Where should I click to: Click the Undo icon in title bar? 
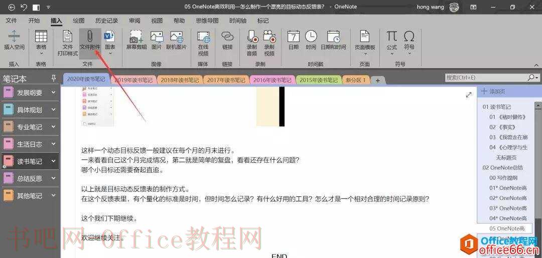point(24,7)
